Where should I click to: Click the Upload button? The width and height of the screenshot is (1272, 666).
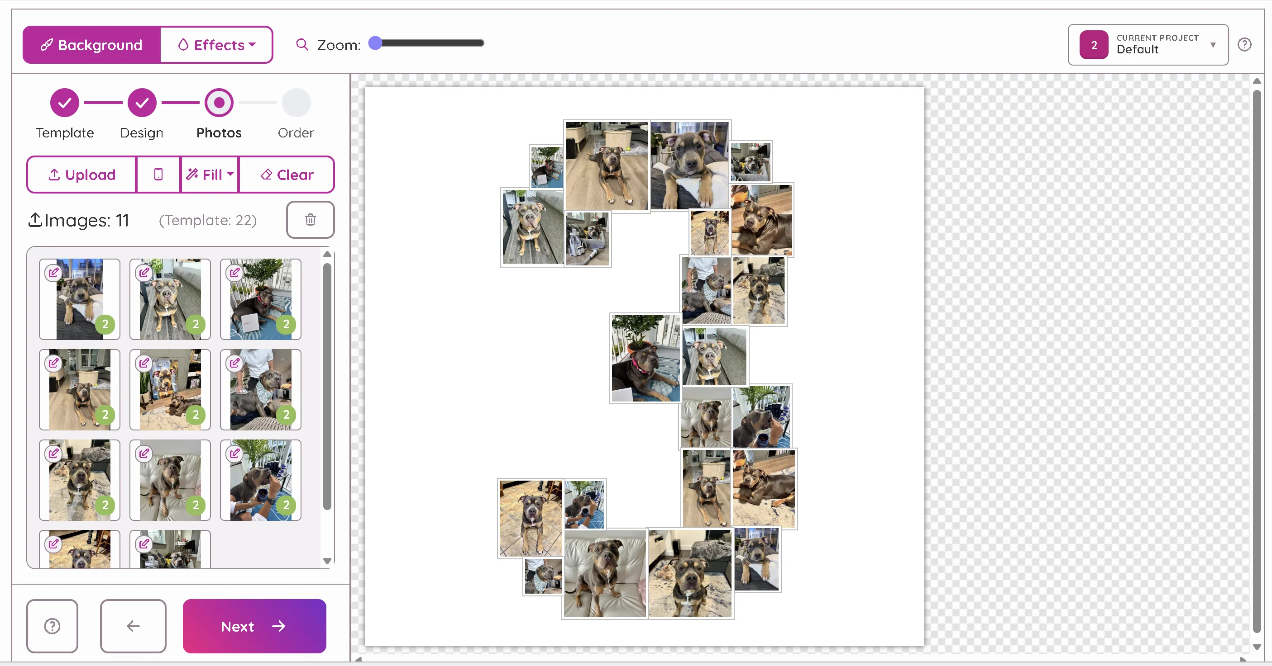(x=81, y=175)
